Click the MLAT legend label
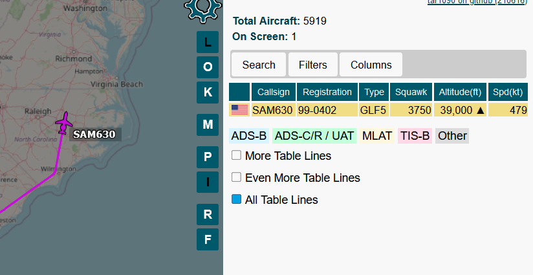Image resolution: width=533 pixels, height=275 pixels. pyautogui.click(x=377, y=136)
